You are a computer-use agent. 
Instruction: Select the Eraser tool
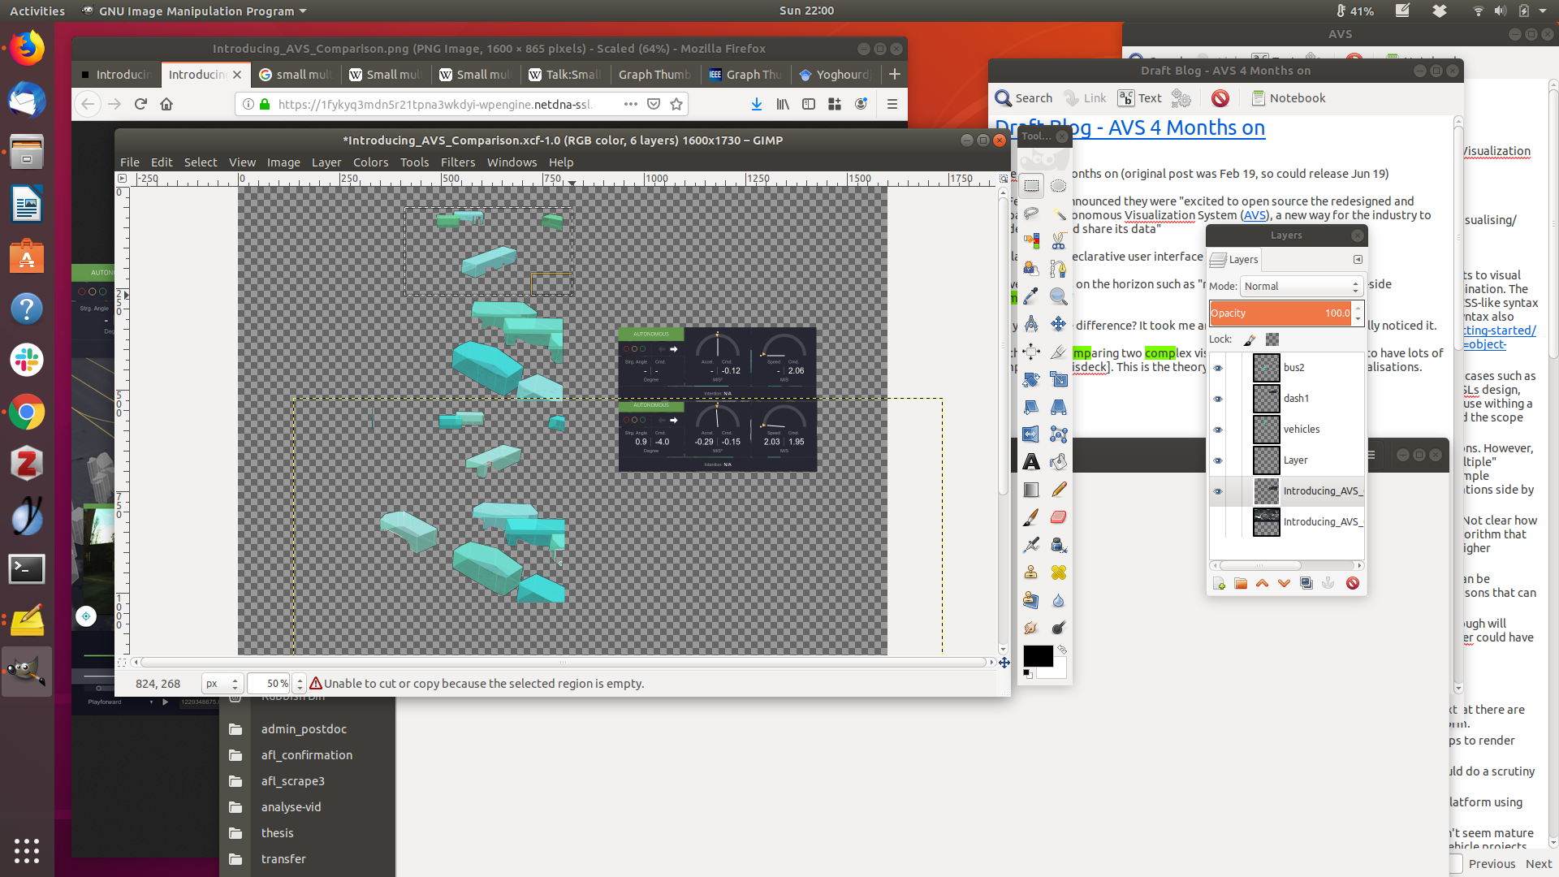coord(1058,517)
